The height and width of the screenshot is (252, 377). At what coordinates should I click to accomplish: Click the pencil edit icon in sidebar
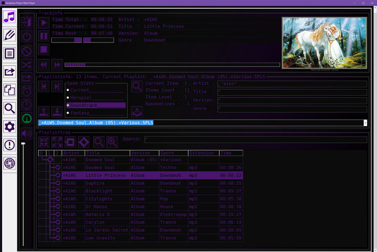click(x=9, y=35)
